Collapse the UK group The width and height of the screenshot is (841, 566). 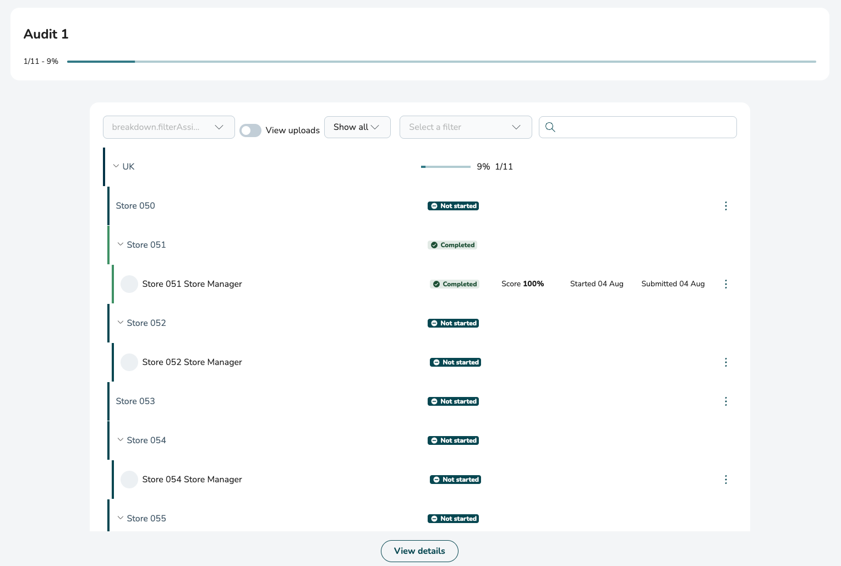[116, 166]
